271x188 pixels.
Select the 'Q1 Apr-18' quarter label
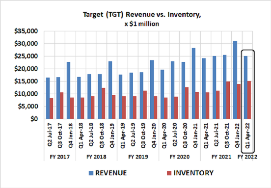[81, 135]
